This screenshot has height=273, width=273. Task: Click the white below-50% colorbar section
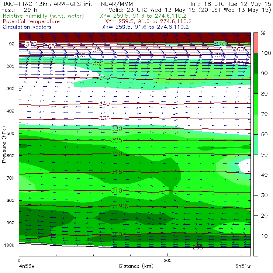tap(256, 205)
